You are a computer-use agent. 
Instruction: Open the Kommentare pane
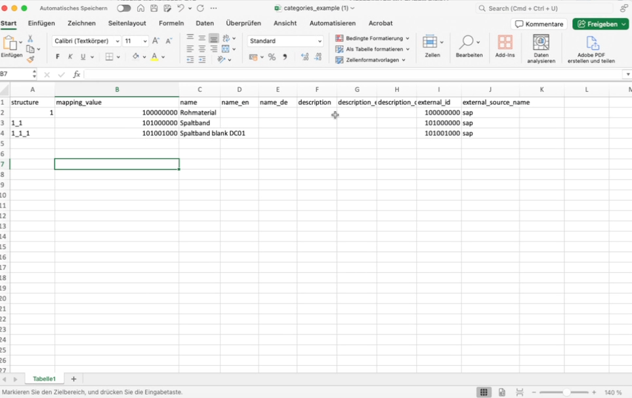[x=539, y=24]
